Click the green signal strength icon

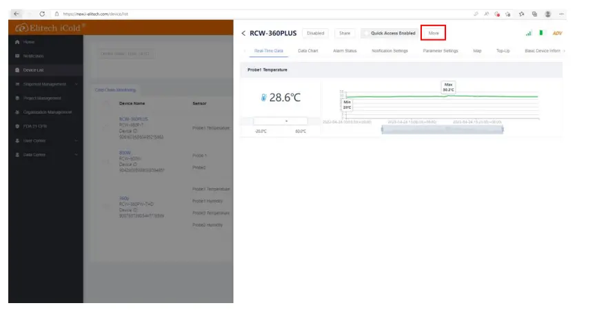click(529, 33)
